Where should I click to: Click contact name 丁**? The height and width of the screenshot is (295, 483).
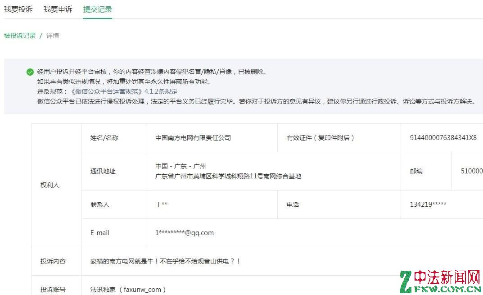(x=161, y=204)
